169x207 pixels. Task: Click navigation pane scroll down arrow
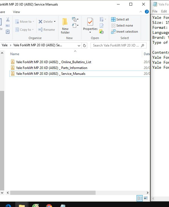(2, 193)
